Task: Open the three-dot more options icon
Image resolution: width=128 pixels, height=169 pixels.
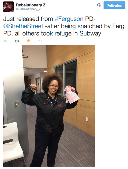Action: pos(40,41)
